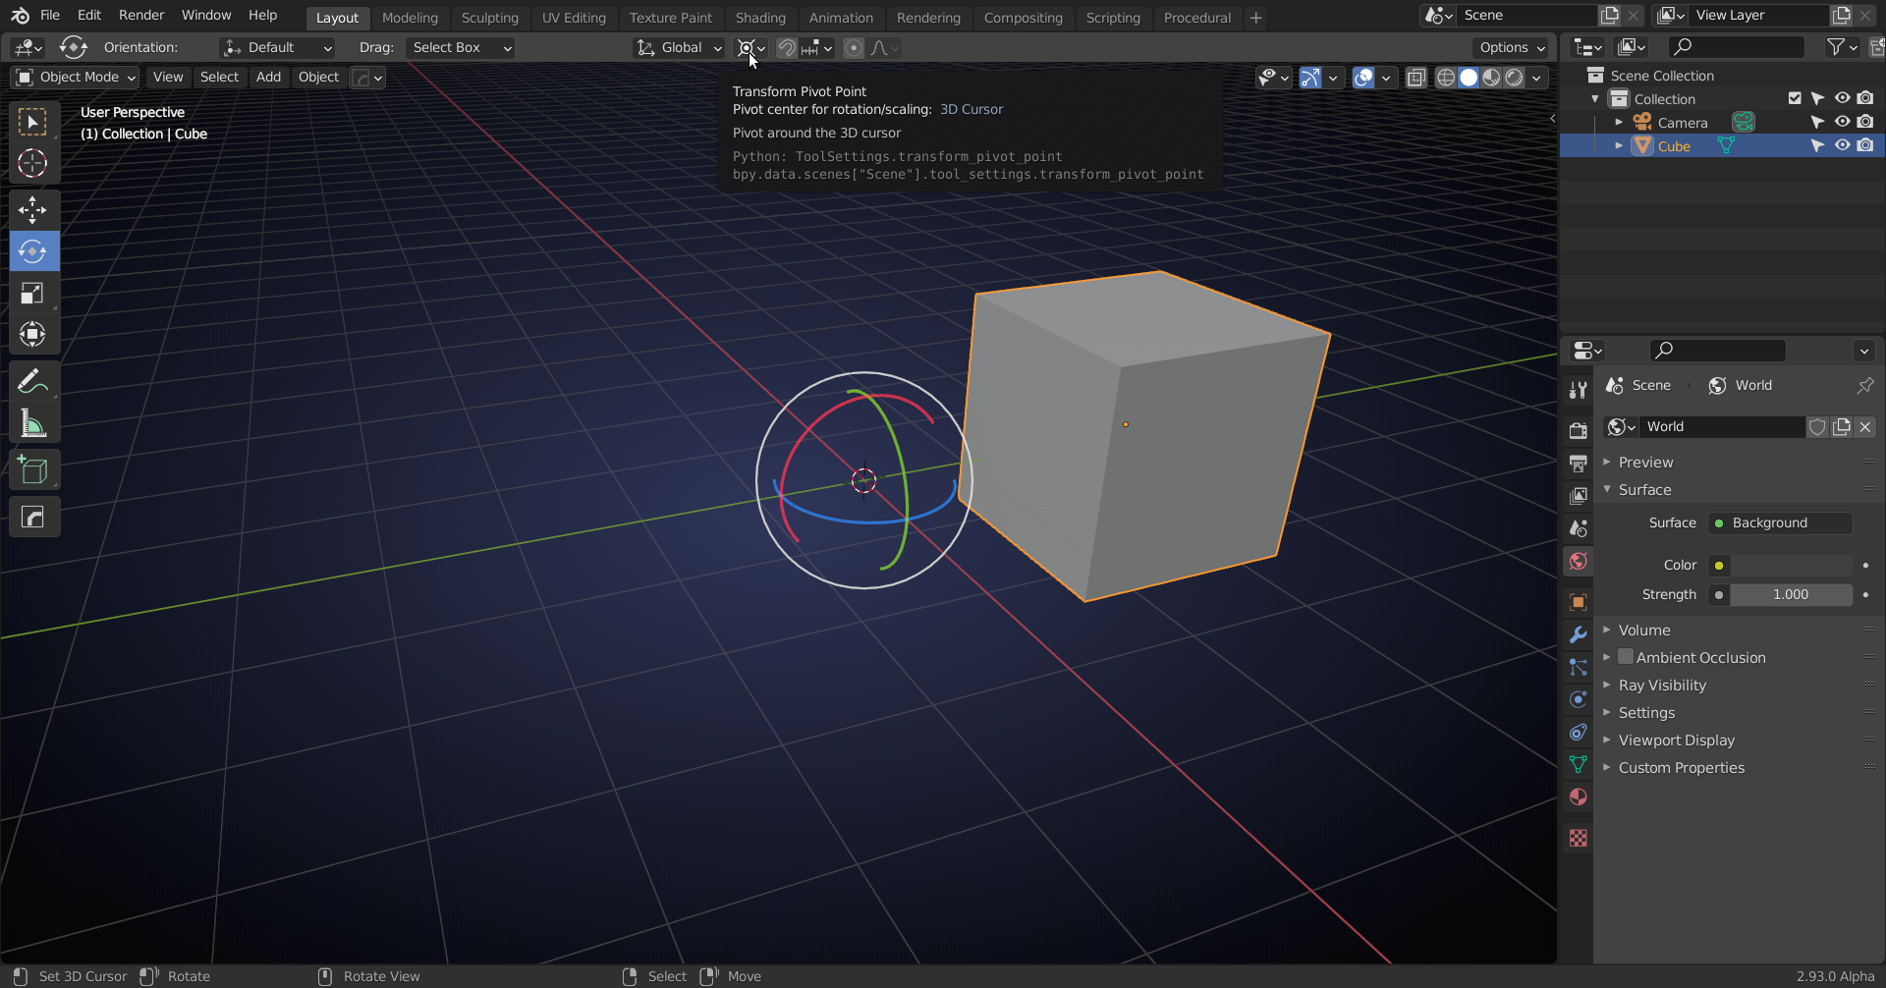
Task: Select the Annotate pencil tool
Action: point(32,380)
